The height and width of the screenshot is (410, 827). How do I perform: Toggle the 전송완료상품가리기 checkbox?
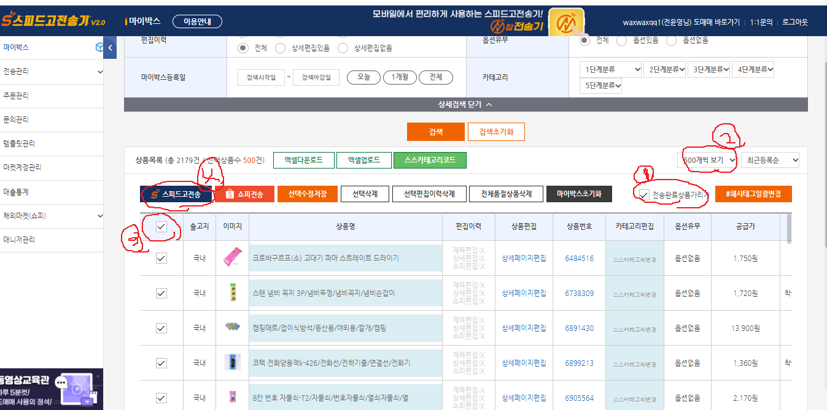[644, 195]
